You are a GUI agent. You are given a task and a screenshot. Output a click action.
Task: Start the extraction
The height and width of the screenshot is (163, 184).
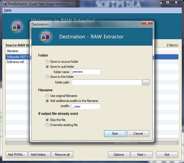click(x=115, y=134)
